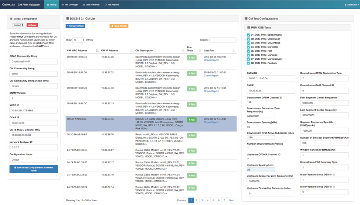Screen dimensions: 360x205
Task: Open the Testing tab
Action: click(x=51, y=4)
